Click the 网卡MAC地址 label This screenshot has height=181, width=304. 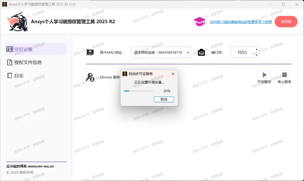[111, 52]
